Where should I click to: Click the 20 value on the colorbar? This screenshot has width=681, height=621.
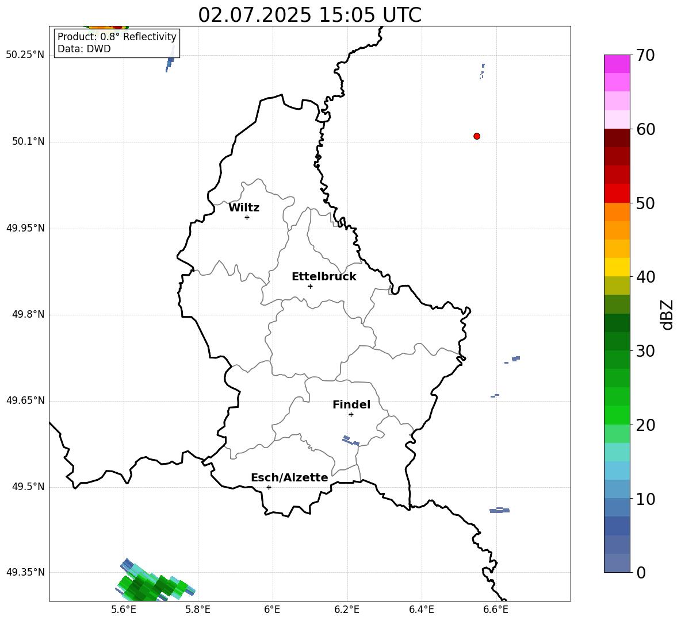[645, 425]
